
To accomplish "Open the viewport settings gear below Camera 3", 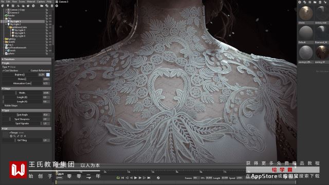I will click(57, 6).
